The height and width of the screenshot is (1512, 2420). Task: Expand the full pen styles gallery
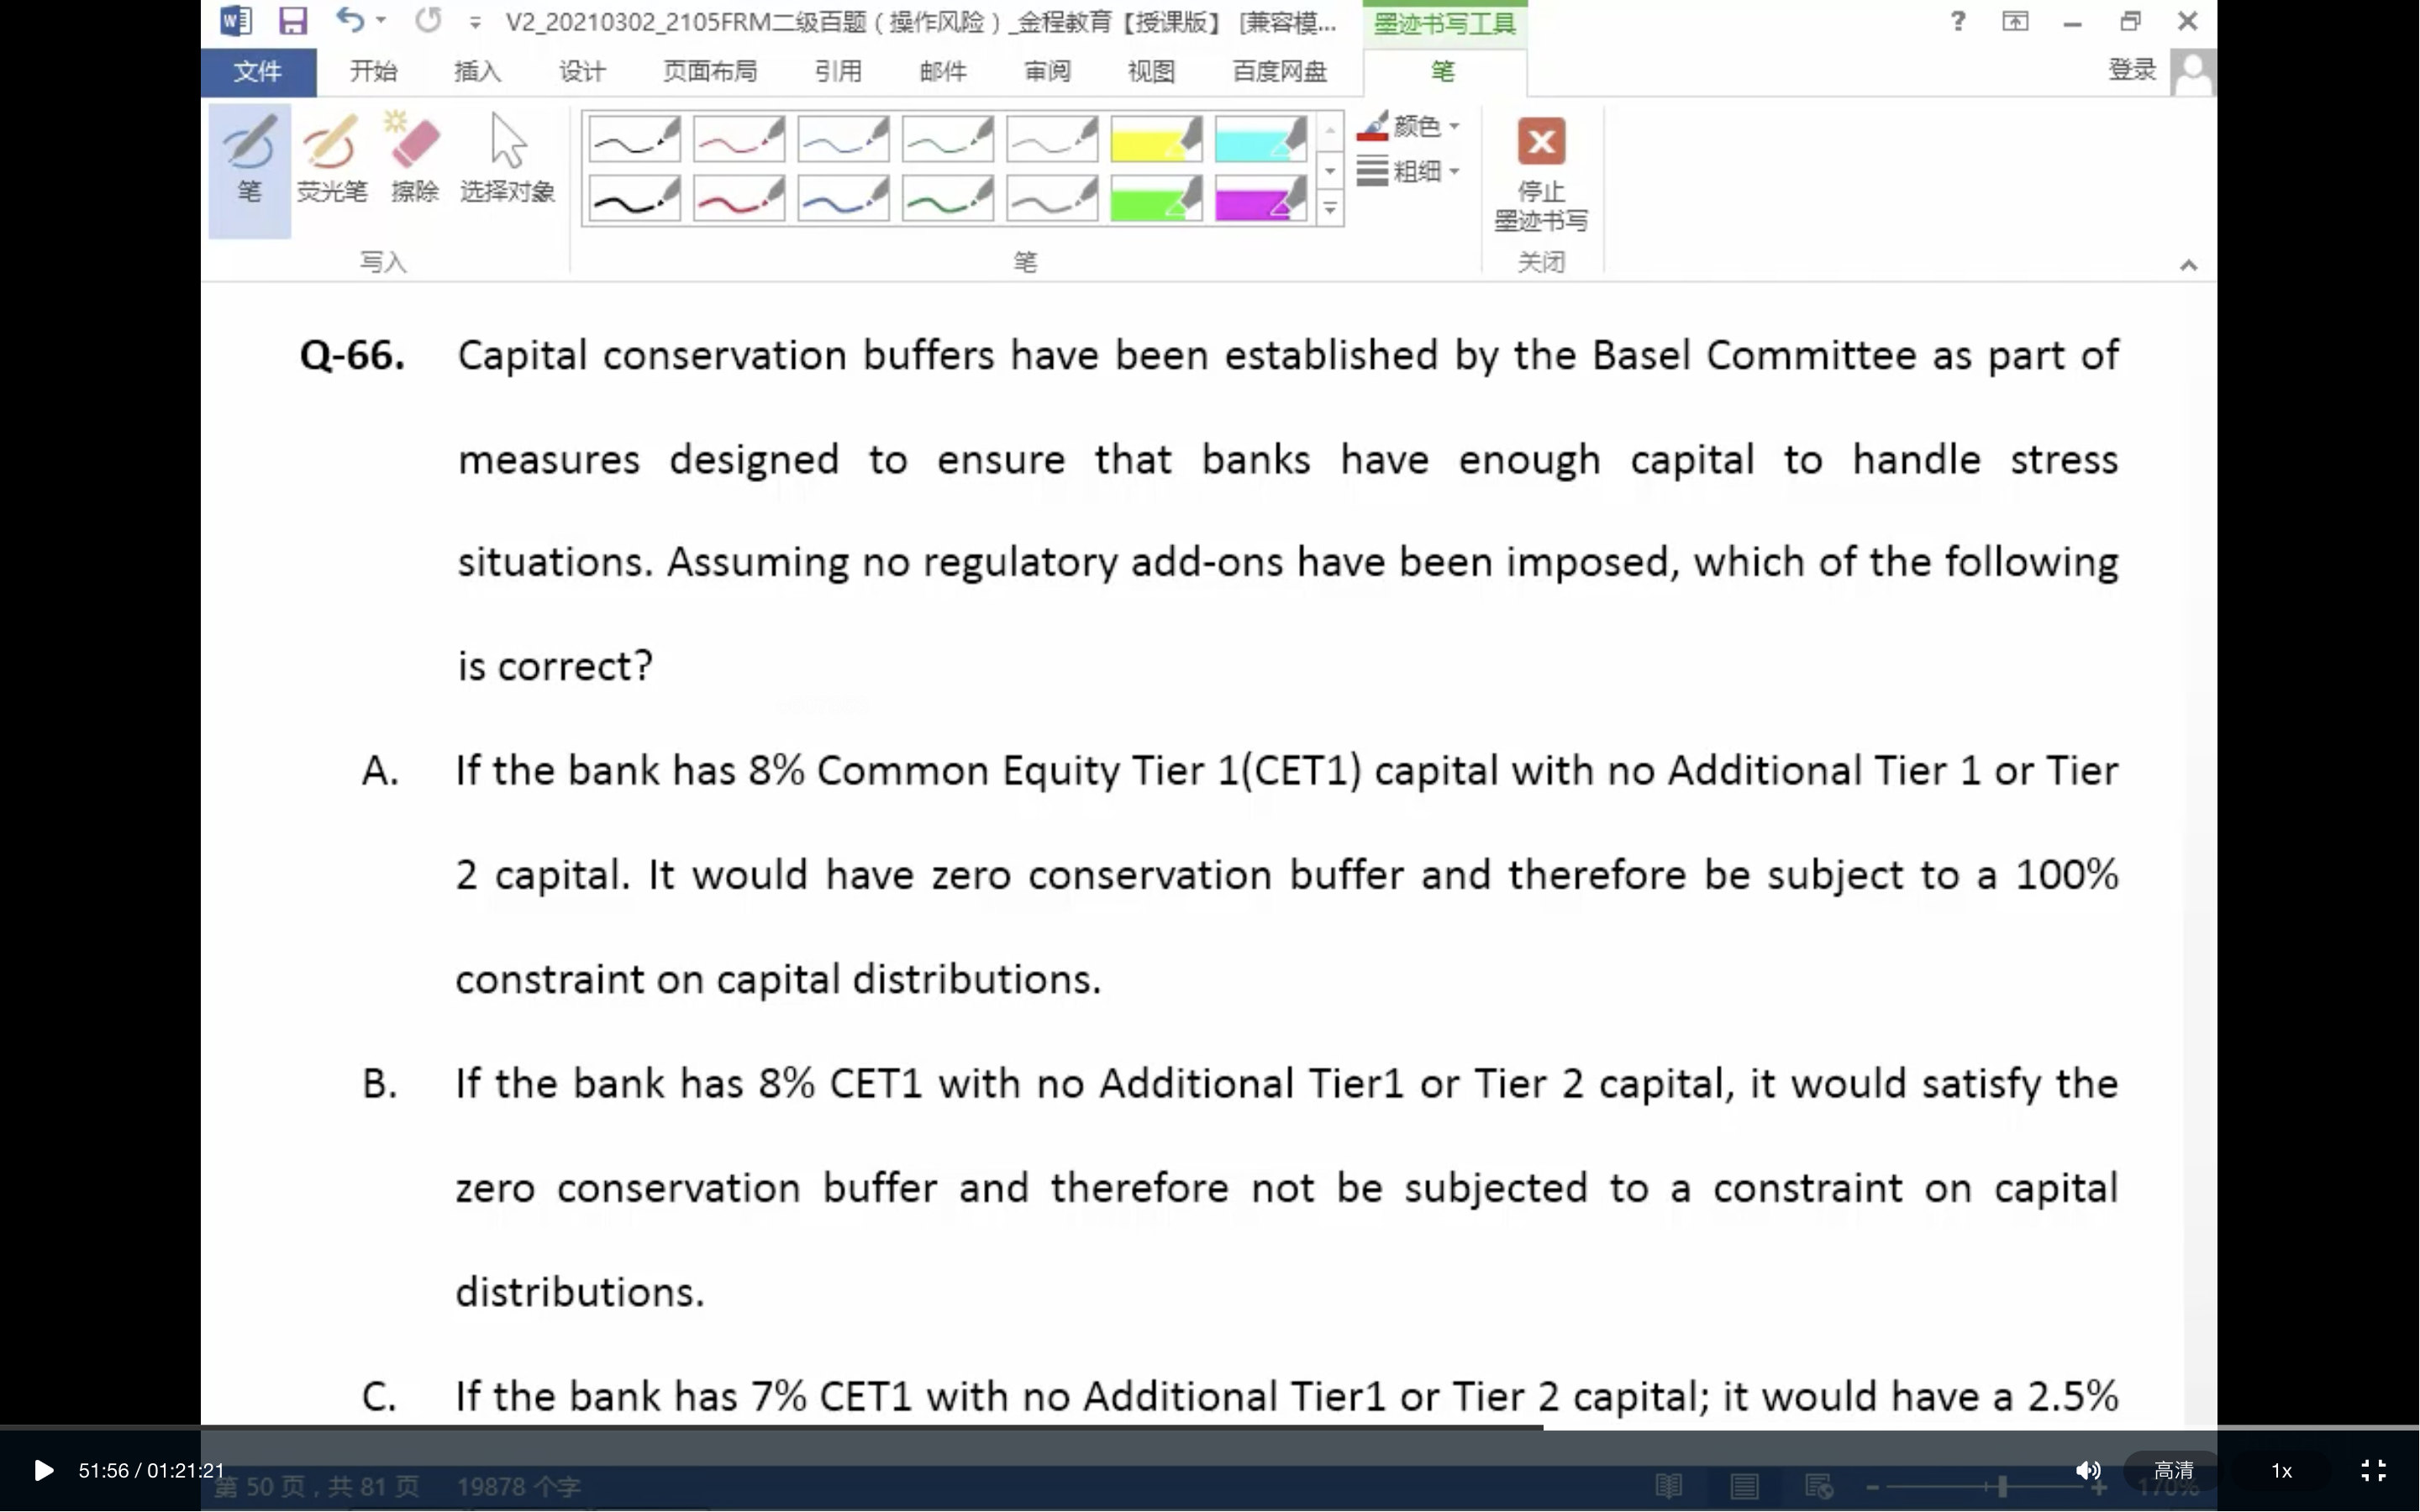click(x=1330, y=209)
